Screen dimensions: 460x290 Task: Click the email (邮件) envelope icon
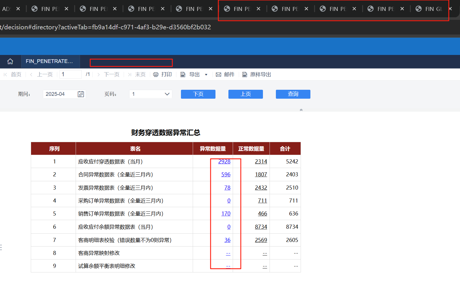[x=219, y=75]
